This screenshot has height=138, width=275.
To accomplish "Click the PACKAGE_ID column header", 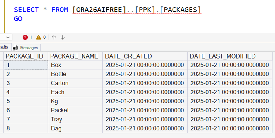I will tap(25, 56).
